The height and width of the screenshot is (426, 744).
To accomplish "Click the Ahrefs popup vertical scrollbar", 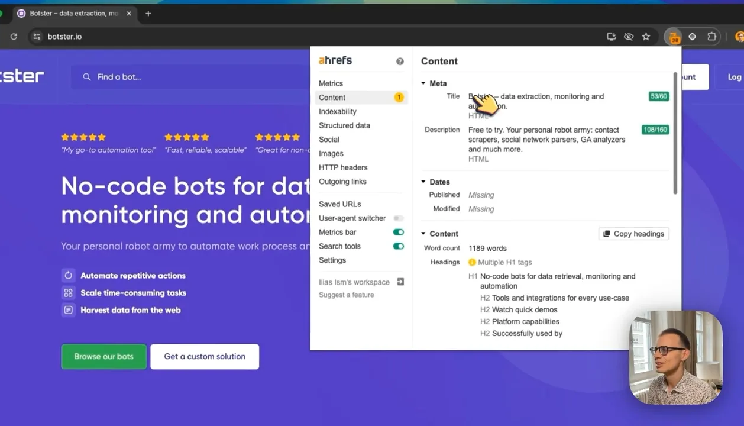I will (x=675, y=133).
